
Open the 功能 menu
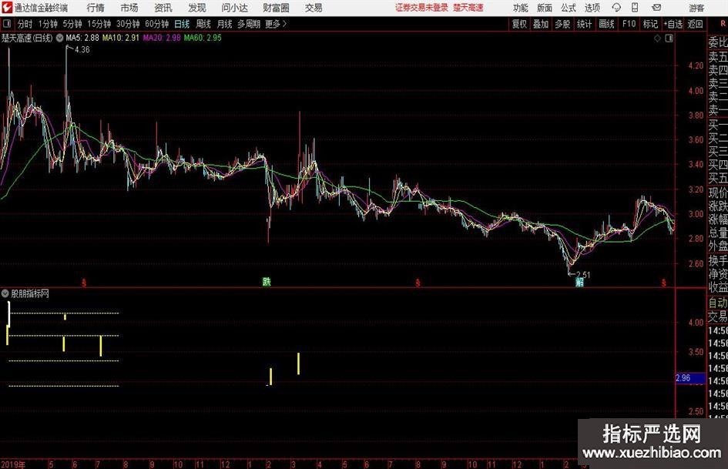pos(521,8)
